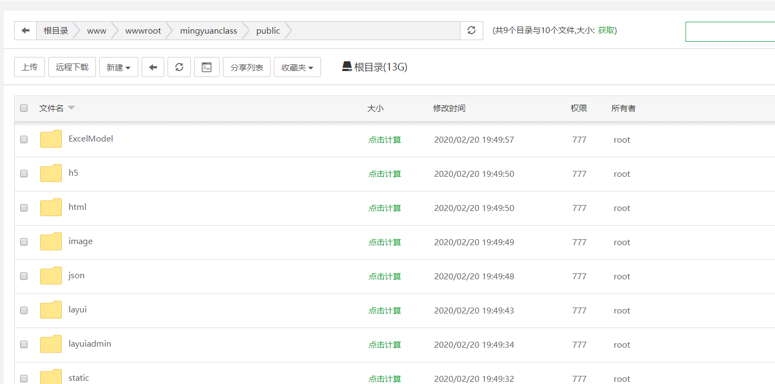This screenshot has height=384, width=775.
Task: Open the 收藏夹 dropdown menu
Action: tap(297, 67)
